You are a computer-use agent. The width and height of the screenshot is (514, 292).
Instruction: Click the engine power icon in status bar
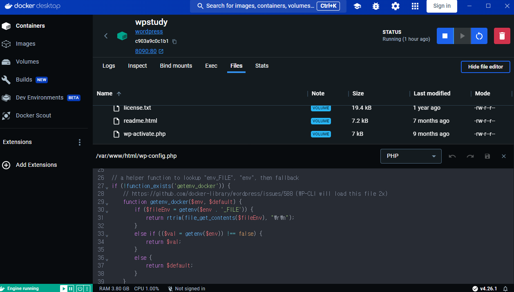pyautogui.click(x=80, y=288)
